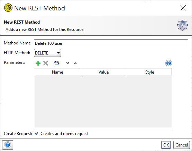
Task: Click the Value column header
Action: [x=103, y=72]
